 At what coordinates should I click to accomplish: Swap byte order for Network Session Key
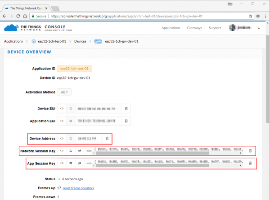(x=71, y=151)
